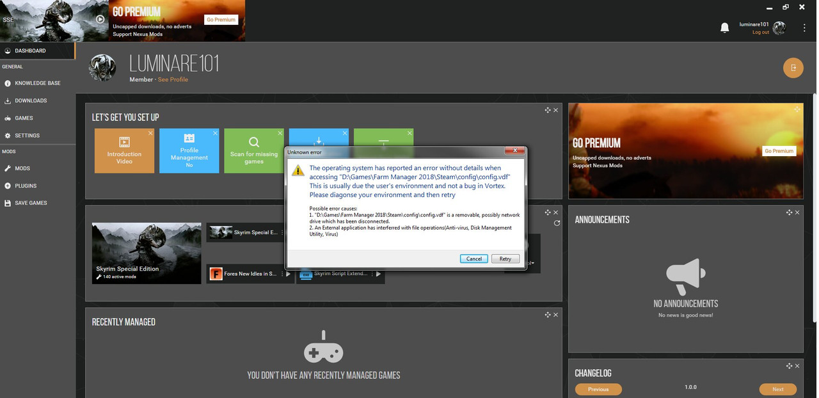Click the warning icon in error dialog
Screen dimensions: 819x398
click(298, 170)
